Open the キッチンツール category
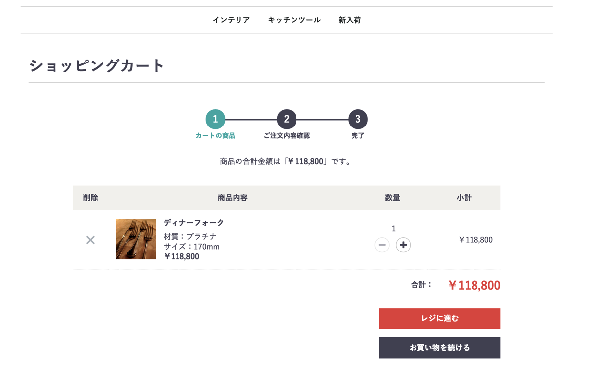The width and height of the screenshot is (593, 377). click(x=294, y=20)
